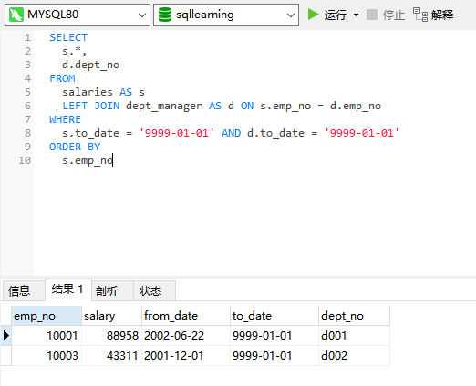Click the salary column header
Viewport: 476px width, 386px height.
111,316
